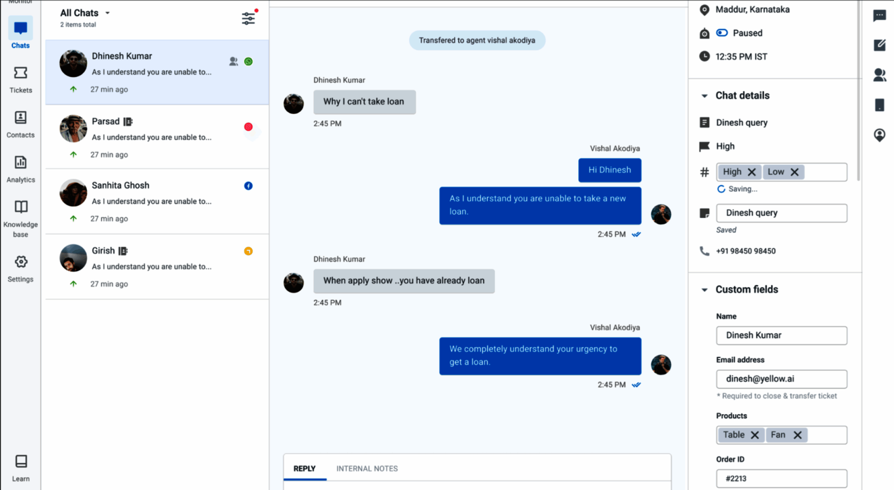
Task: Collapse the Custom fields section
Action: click(704, 290)
